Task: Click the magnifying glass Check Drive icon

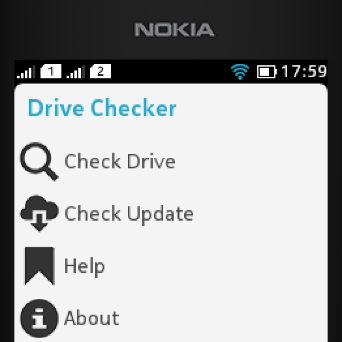Action: (39, 162)
